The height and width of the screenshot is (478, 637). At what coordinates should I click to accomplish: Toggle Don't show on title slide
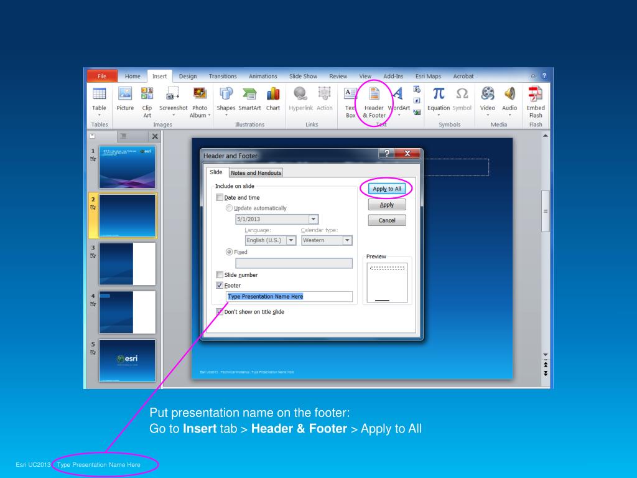pos(220,312)
